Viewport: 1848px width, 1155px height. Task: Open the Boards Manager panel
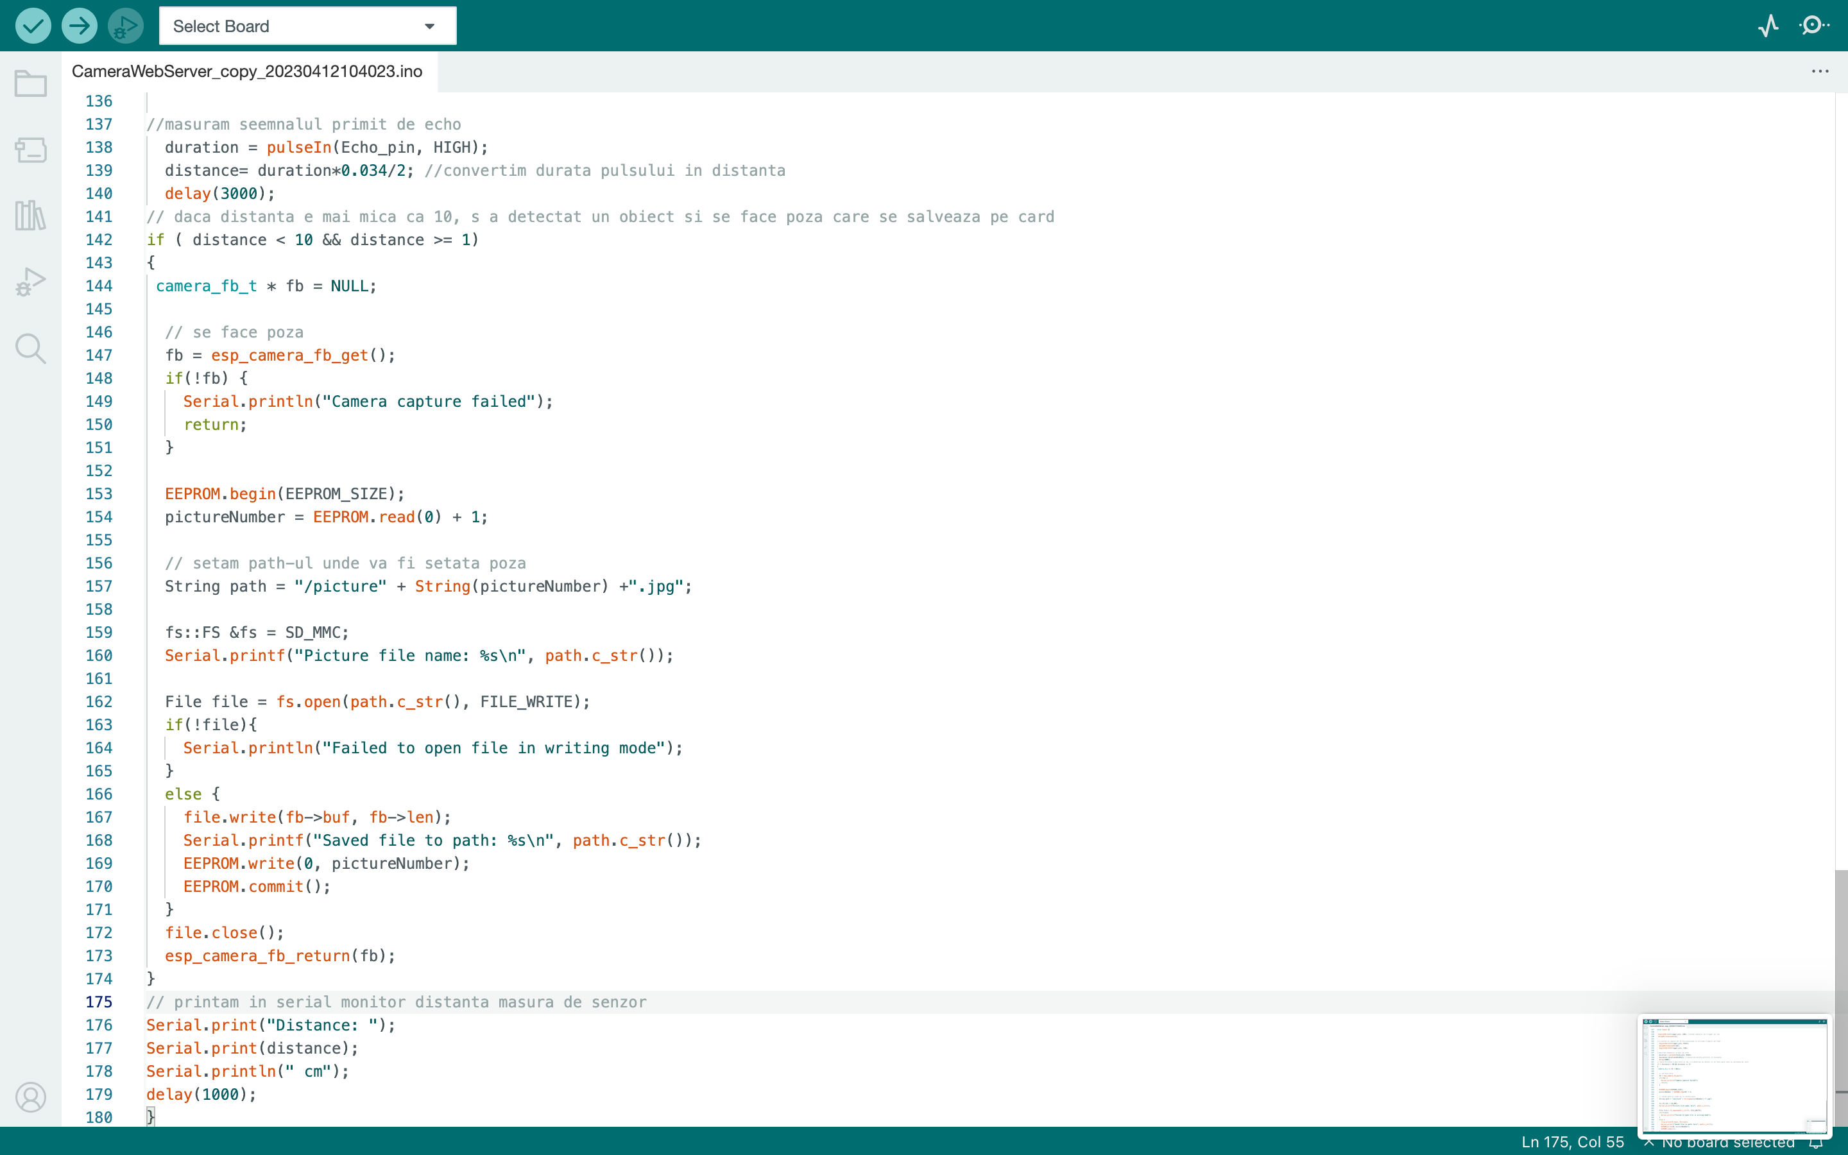click(31, 150)
